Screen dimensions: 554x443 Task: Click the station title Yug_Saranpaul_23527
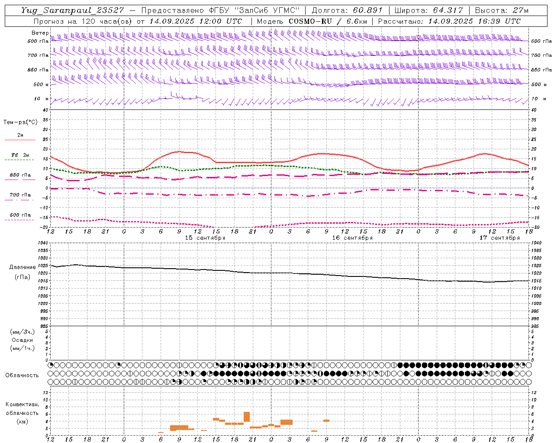(73, 10)
